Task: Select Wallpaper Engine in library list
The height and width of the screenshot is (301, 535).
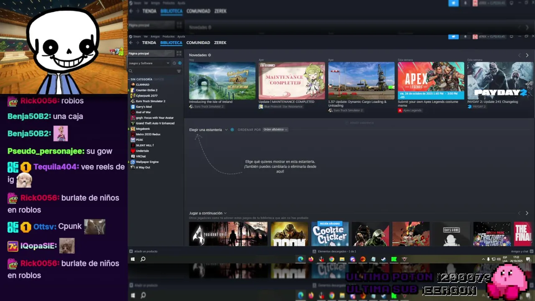Action: click(147, 162)
